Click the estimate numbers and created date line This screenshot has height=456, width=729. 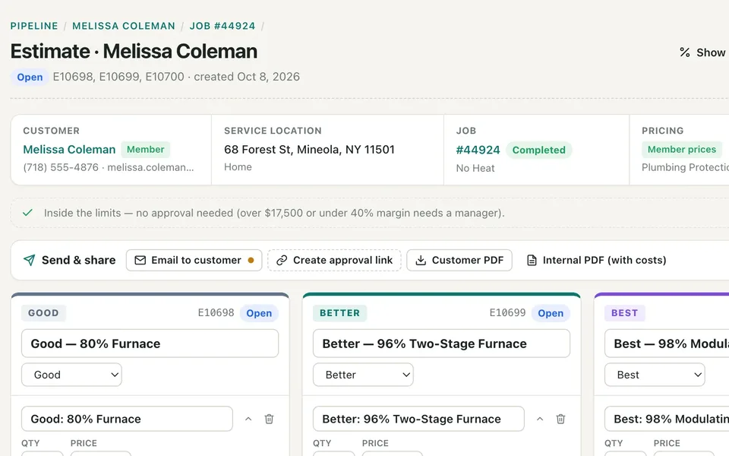point(176,76)
